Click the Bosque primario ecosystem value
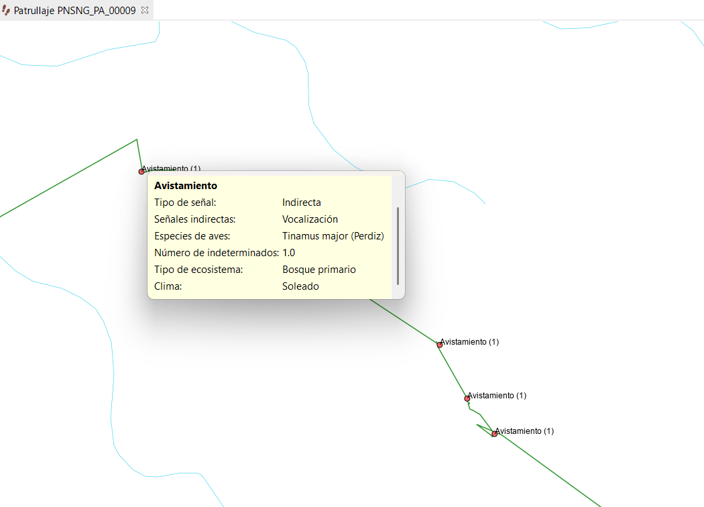The image size is (704, 507). coord(318,270)
